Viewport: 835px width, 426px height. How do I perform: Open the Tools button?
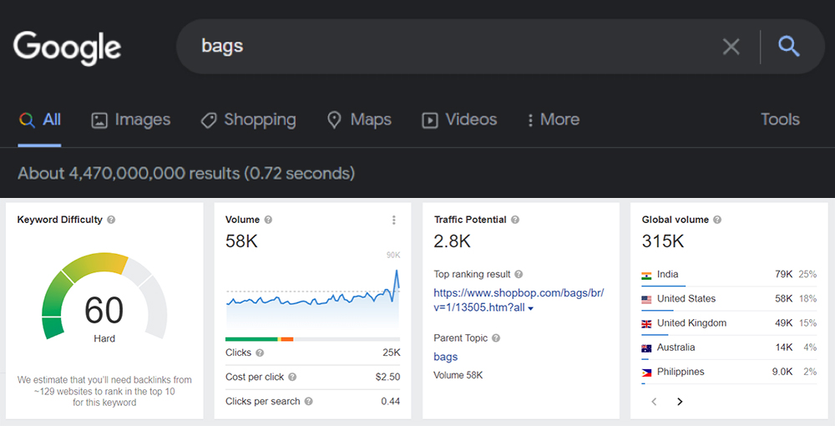click(780, 119)
